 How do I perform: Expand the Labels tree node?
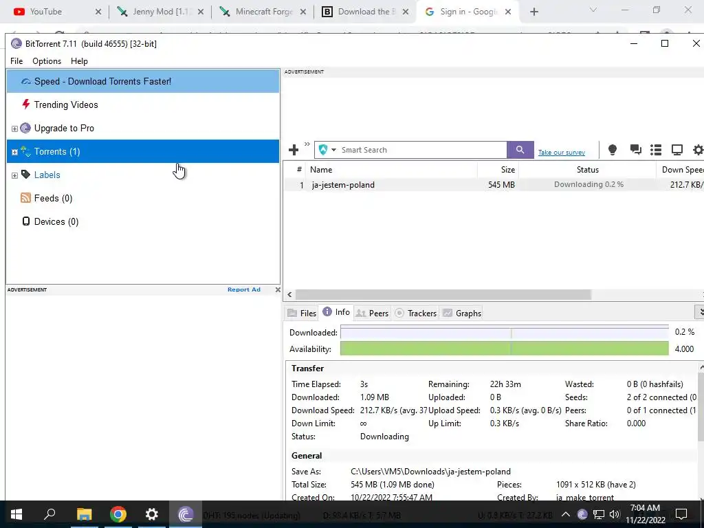tap(14, 175)
